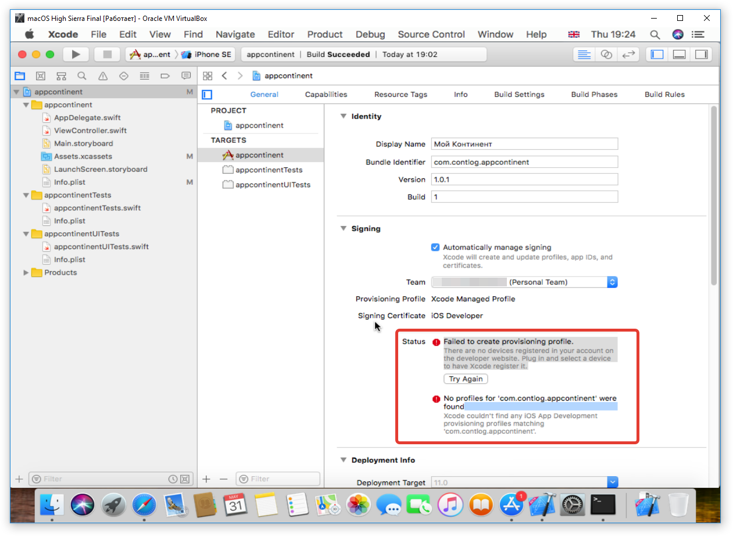Open the Issue navigator warning icon
Viewport: 733px width, 536px height.
pos(103,75)
